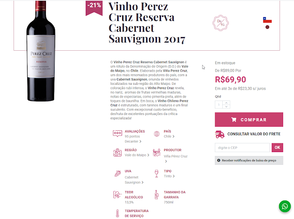The width and height of the screenshot is (294, 219).
Task: Click the WhatsApp chat icon
Action: (285, 206)
